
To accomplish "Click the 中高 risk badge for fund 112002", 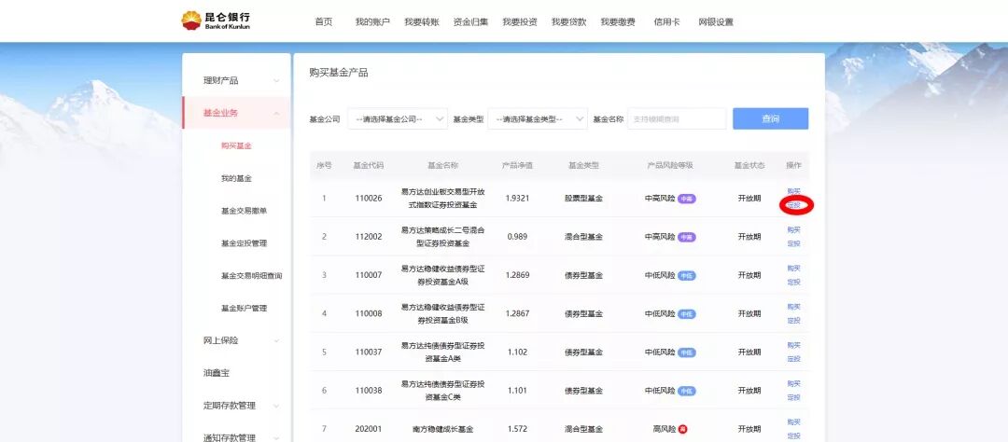I will [687, 237].
